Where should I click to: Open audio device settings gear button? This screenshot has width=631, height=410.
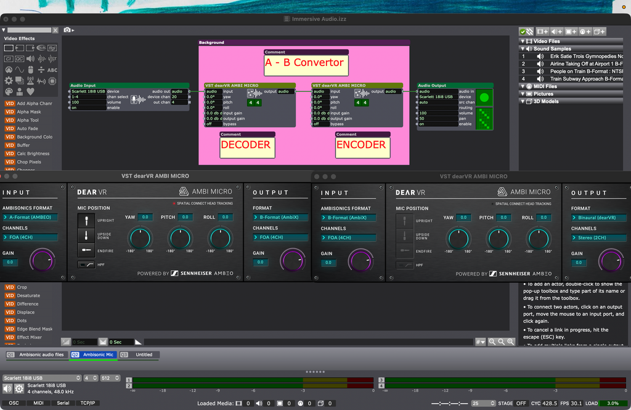[19, 388]
